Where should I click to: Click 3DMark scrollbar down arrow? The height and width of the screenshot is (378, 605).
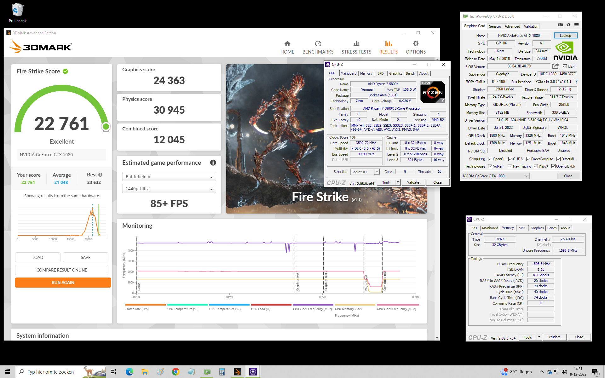pyautogui.click(x=437, y=337)
